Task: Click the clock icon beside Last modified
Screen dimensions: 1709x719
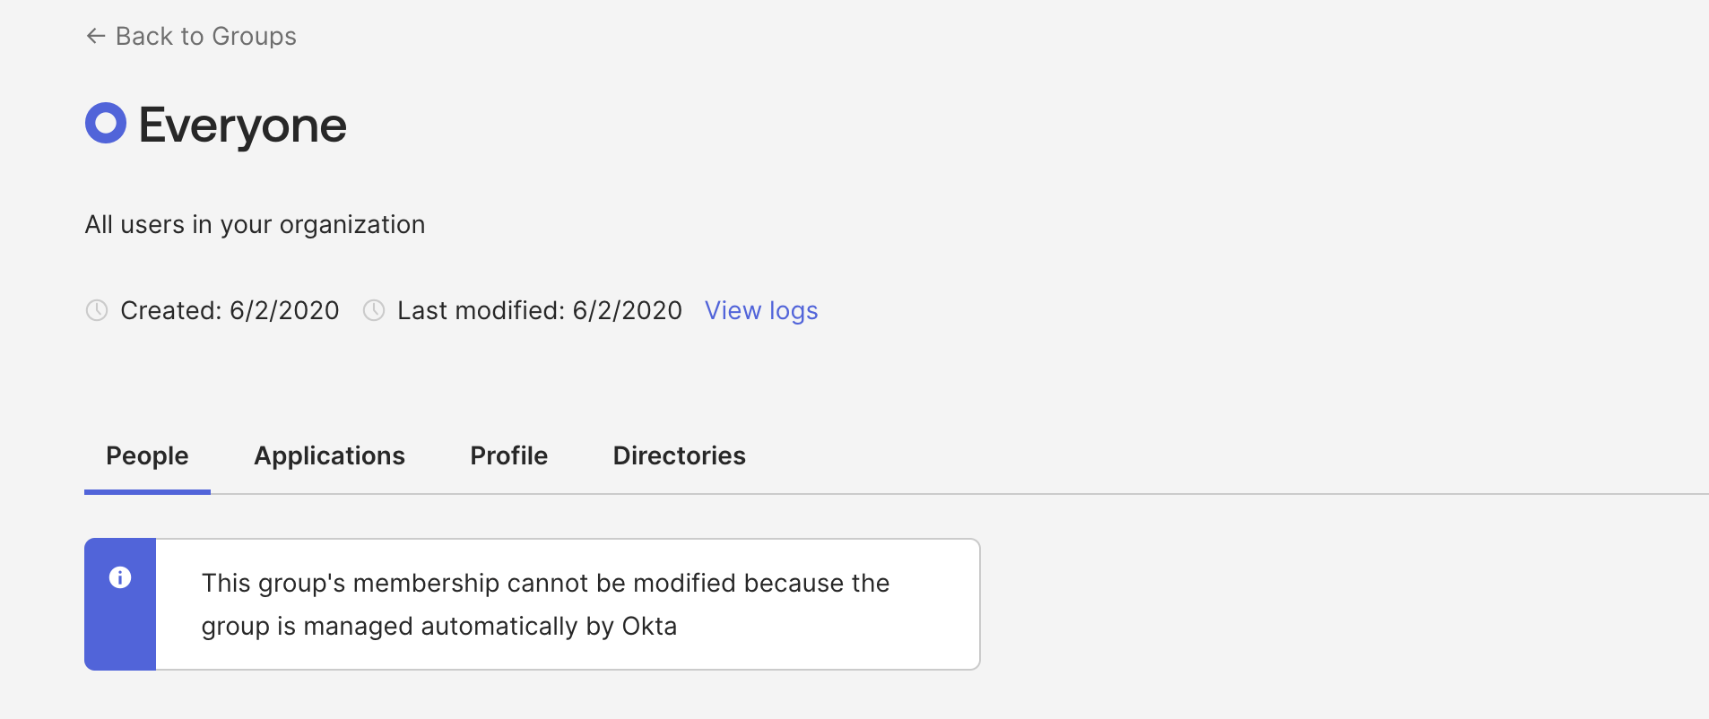Action: click(374, 310)
